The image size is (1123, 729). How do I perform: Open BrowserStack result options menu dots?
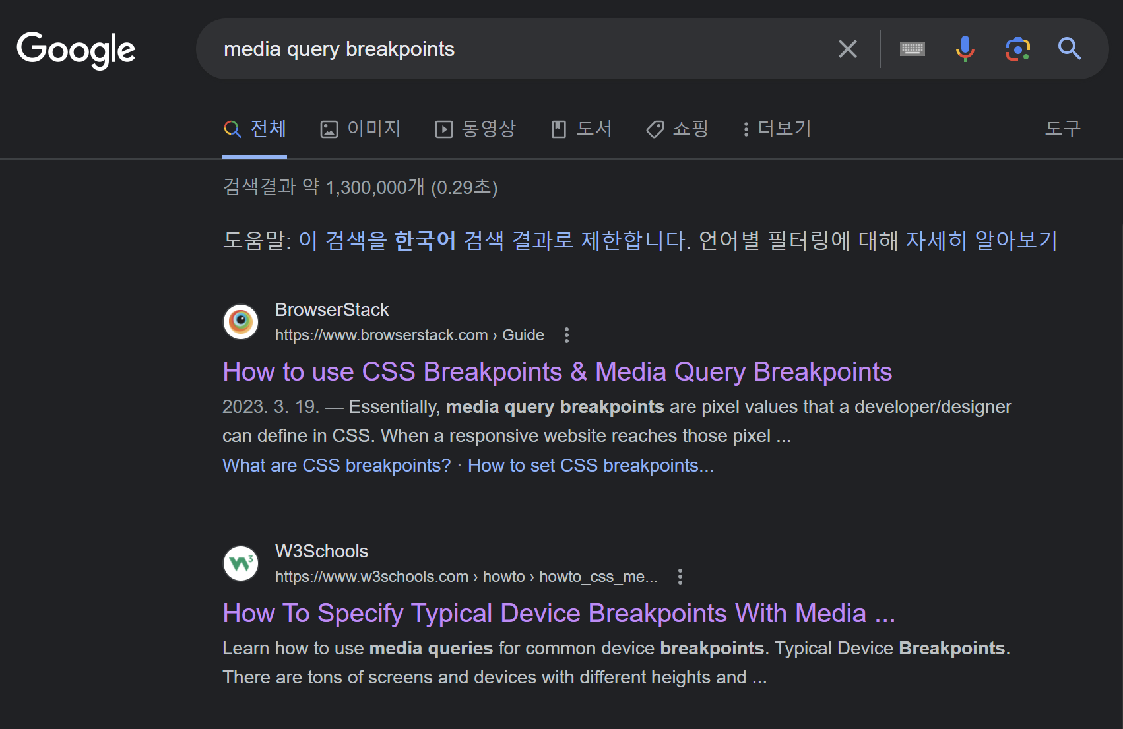[x=566, y=335]
